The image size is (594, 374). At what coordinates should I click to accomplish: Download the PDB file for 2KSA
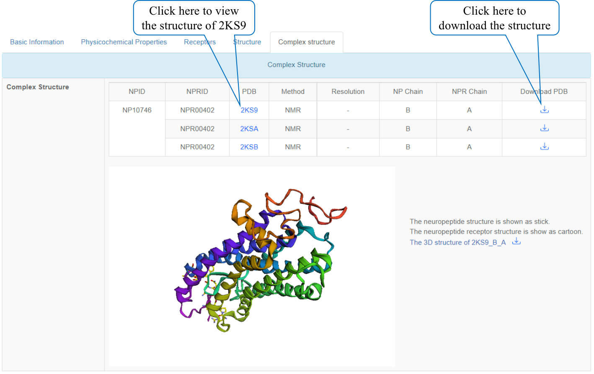tap(544, 128)
